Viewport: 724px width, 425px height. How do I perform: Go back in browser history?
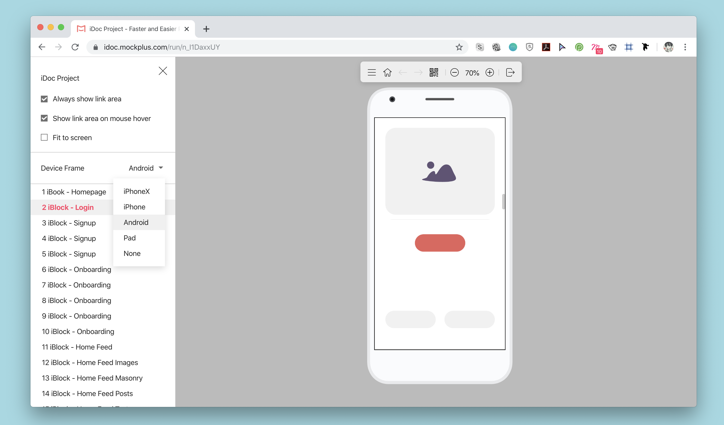click(x=42, y=47)
